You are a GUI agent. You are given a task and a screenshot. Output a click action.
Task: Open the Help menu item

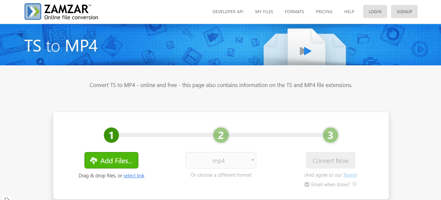click(349, 11)
